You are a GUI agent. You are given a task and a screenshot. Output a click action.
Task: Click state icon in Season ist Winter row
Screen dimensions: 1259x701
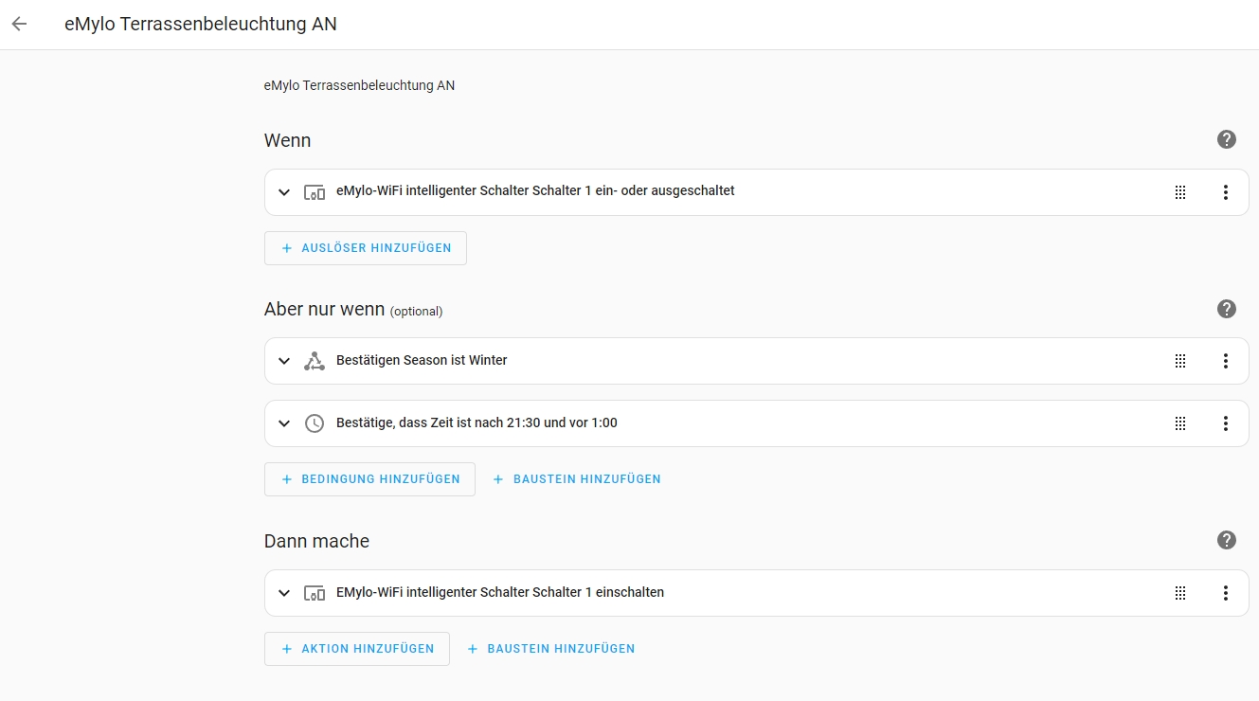tap(315, 361)
